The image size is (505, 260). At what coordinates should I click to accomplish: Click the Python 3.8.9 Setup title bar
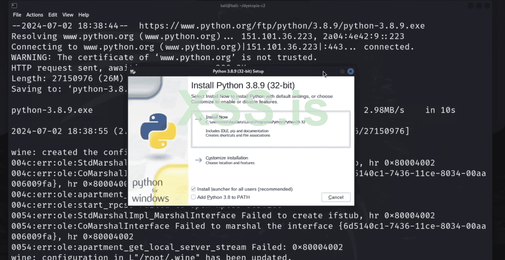(241, 71)
